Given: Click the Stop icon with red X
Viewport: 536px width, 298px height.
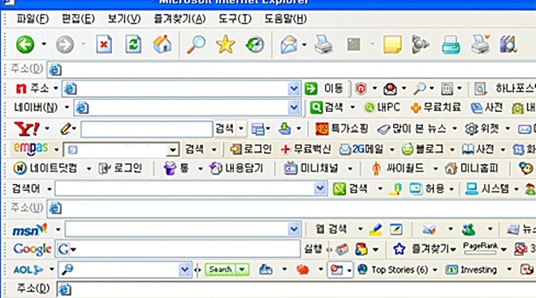Looking at the screenshot, I should 104,45.
